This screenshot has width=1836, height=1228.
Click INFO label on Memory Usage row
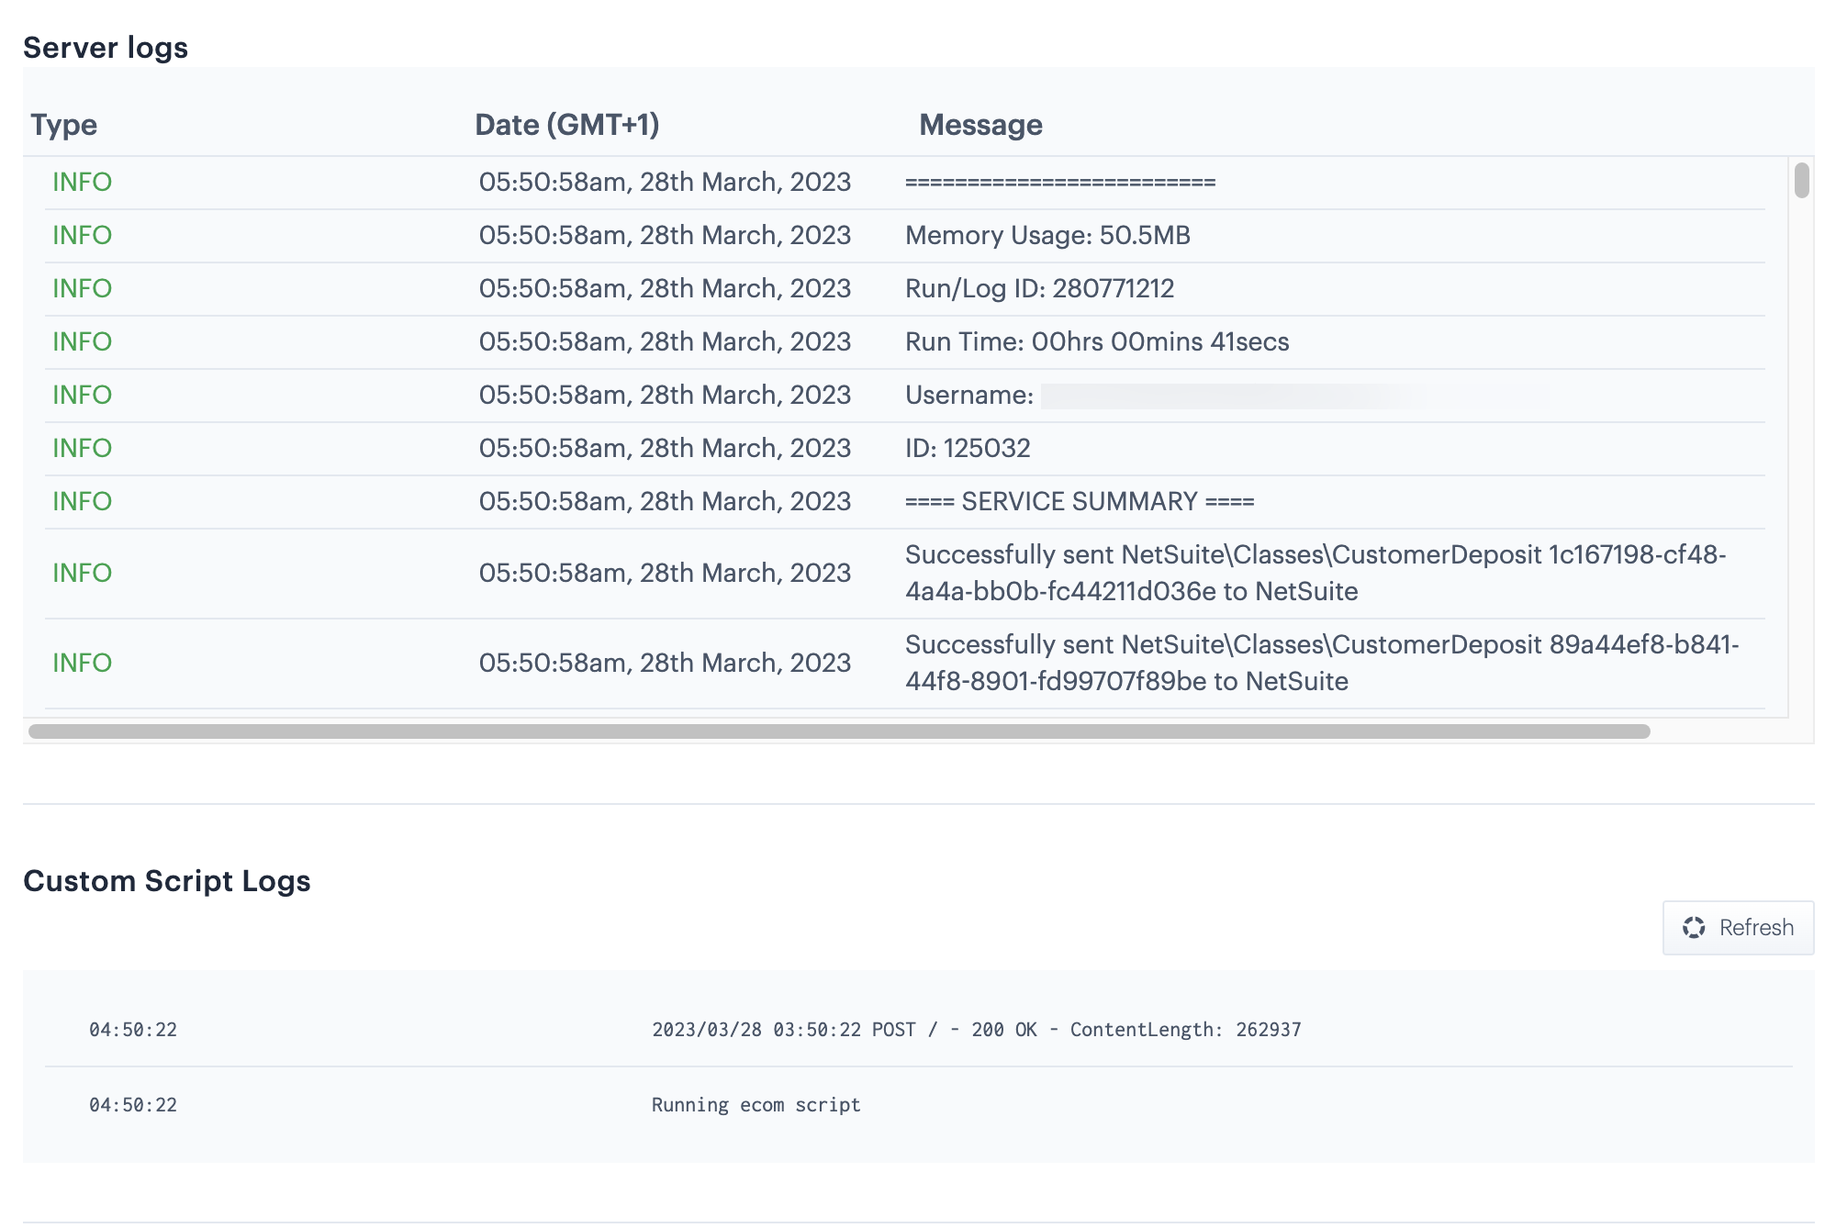pos(82,236)
